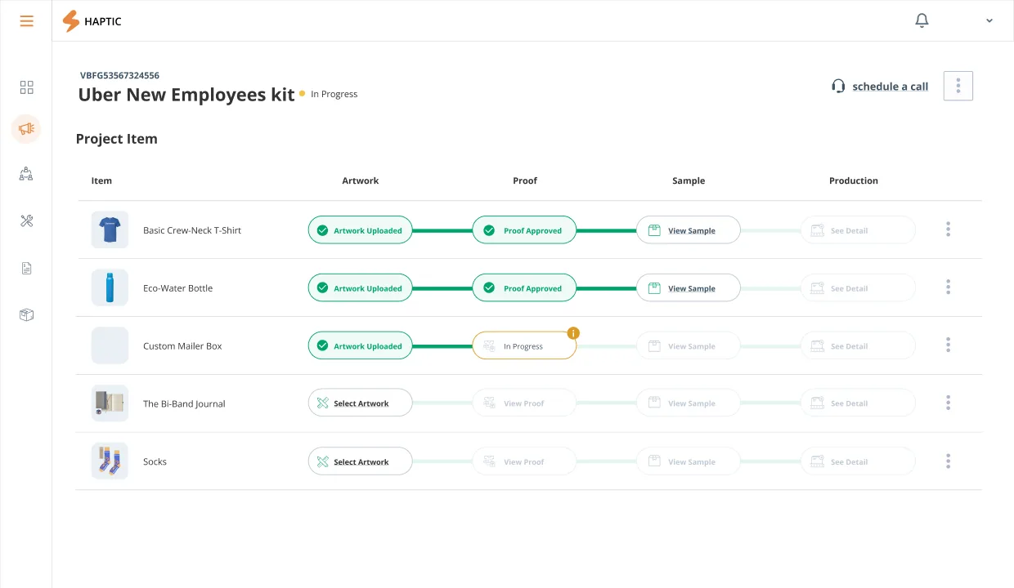The height and width of the screenshot is (588, 1014).
Task: Click project ID VBFG53567324556
Action: (119, 75)
